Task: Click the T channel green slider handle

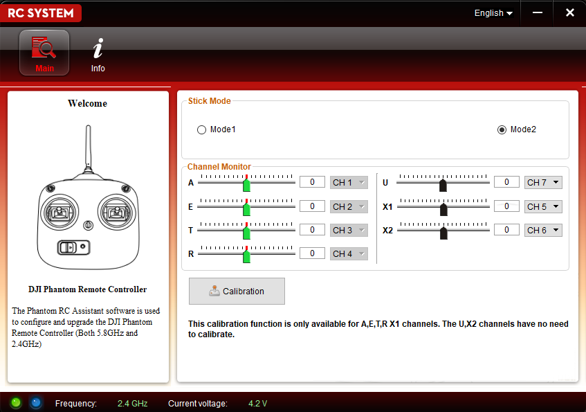Action: point(246,233)
